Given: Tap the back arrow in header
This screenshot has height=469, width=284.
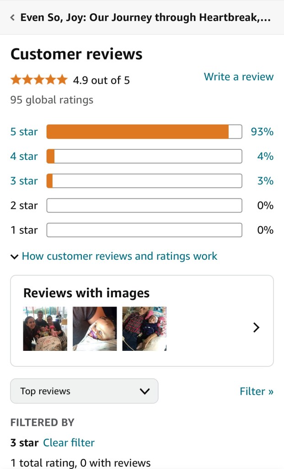Looking at the screenshot, I should (x=12, y=18).
